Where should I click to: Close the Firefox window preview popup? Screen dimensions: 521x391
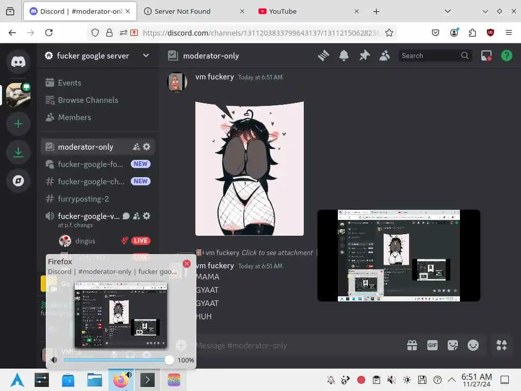tap(187, 264)
